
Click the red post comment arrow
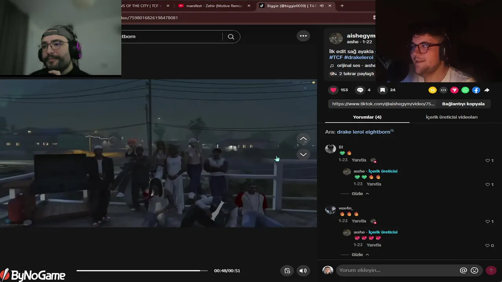pos(491,270)
